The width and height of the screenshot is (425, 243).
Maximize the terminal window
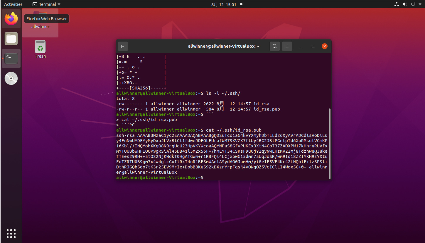point(313,46)
